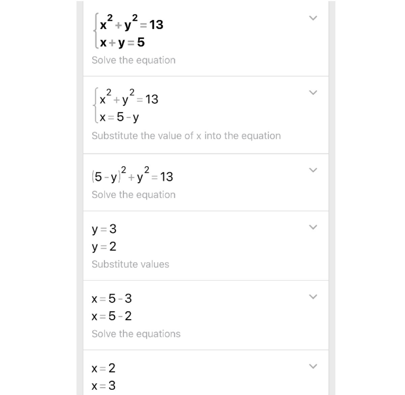Select the 'Substitute the value of x into the equation' hint
Viewport: 405px width, 395px height.
coord(186,136)
